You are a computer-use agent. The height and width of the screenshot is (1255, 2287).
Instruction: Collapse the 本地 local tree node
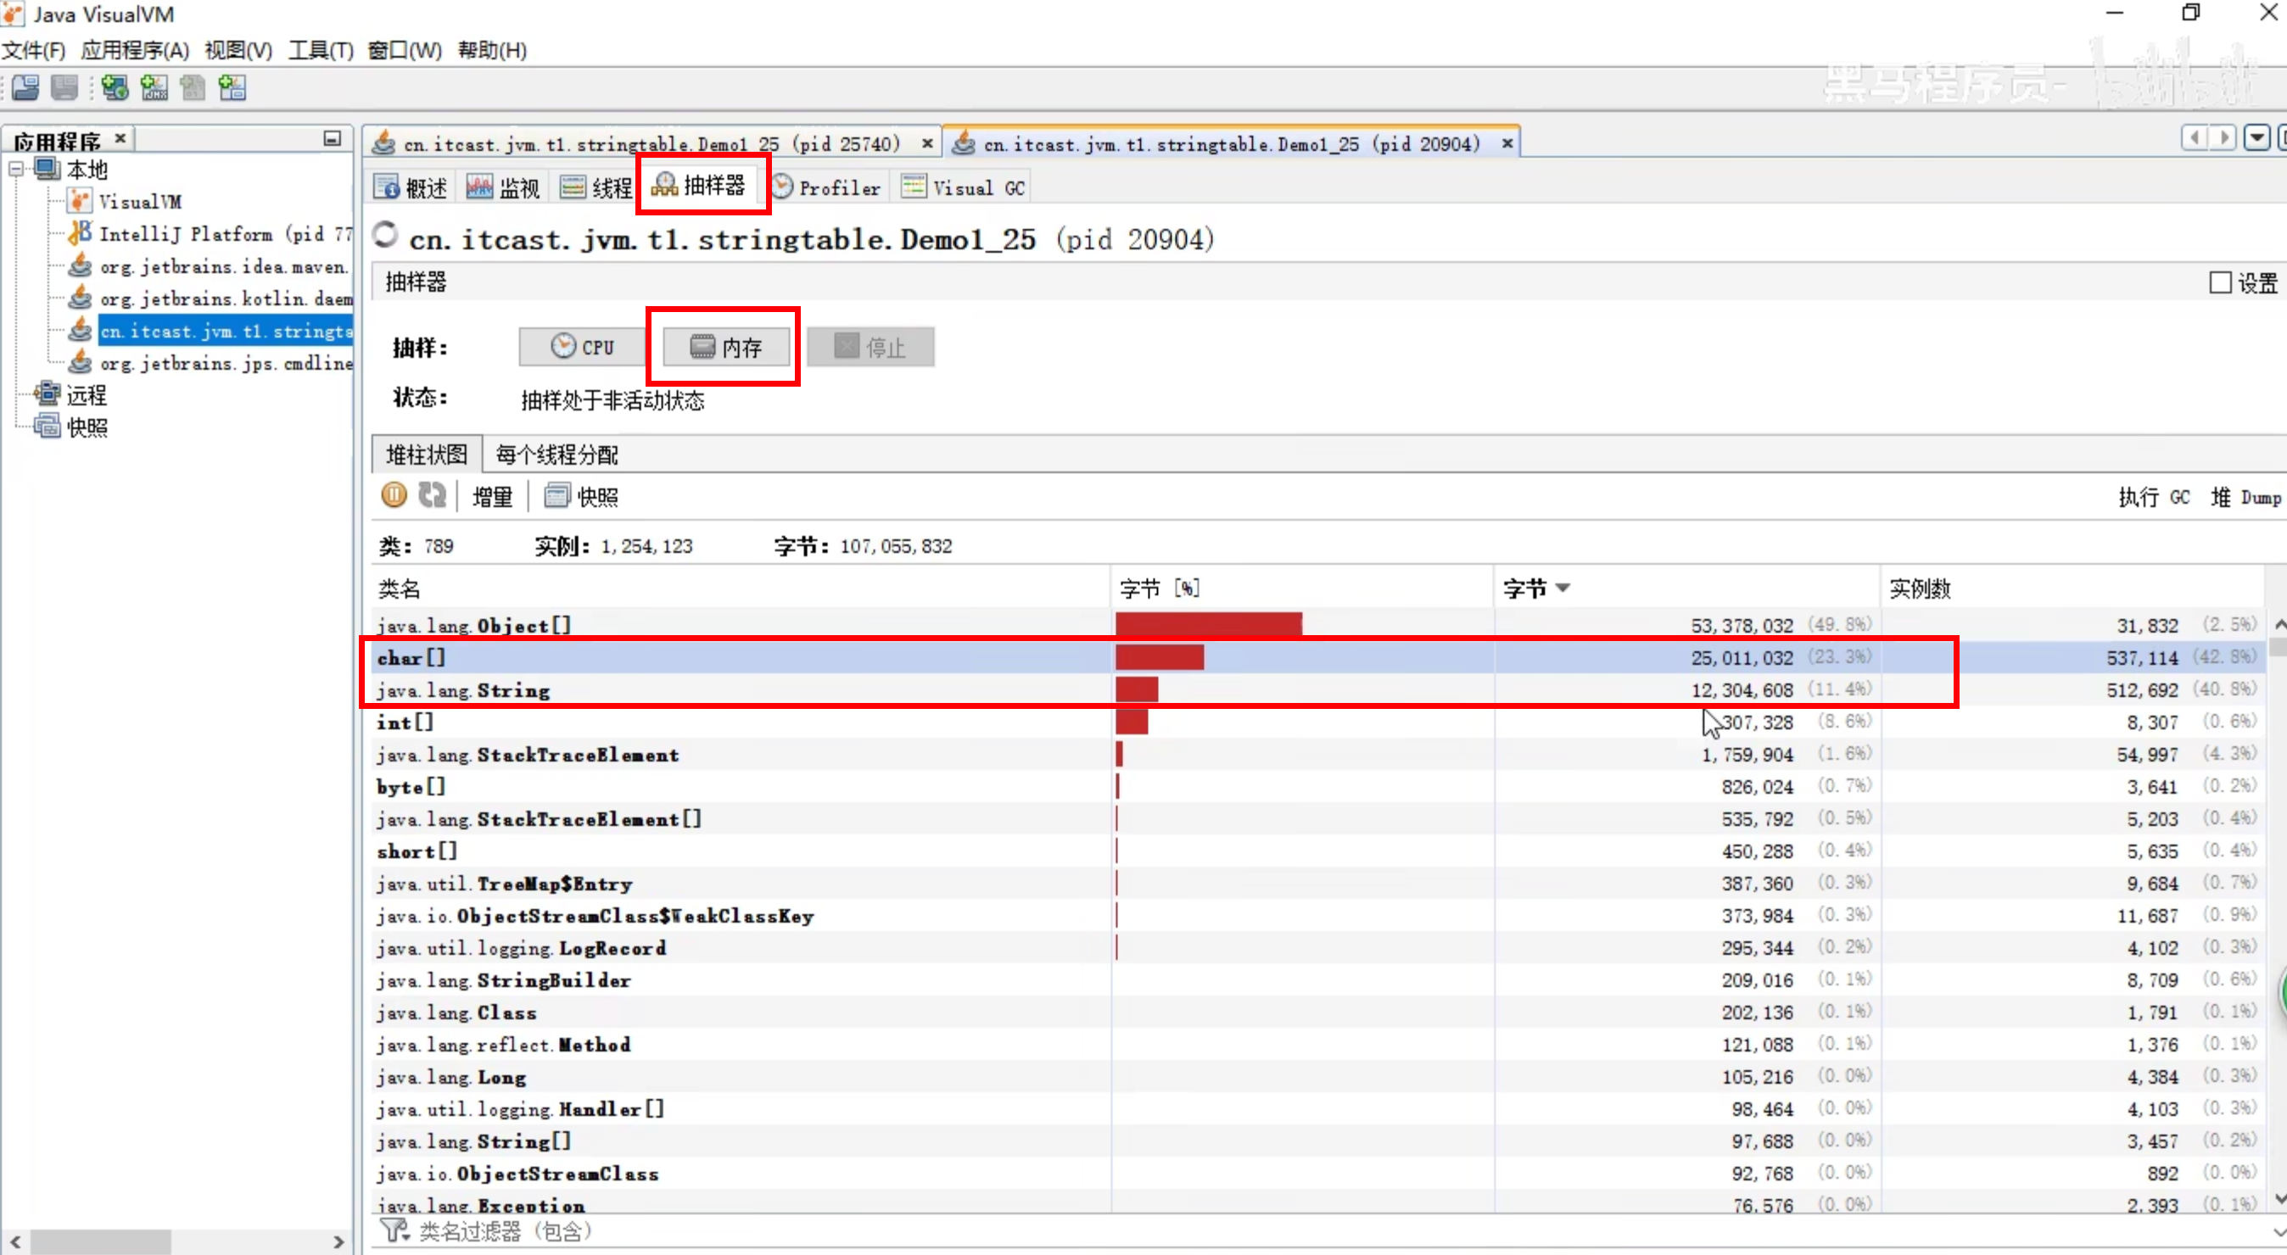click(15, 169)
